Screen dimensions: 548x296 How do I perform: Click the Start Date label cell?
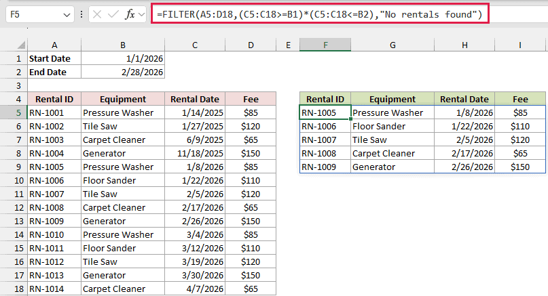pos(54,58)
